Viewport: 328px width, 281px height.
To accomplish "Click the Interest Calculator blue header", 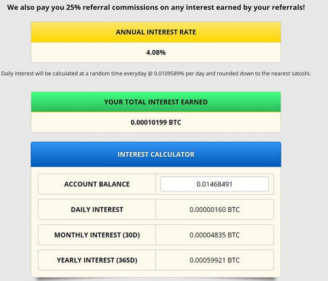I will pos(156,154).
